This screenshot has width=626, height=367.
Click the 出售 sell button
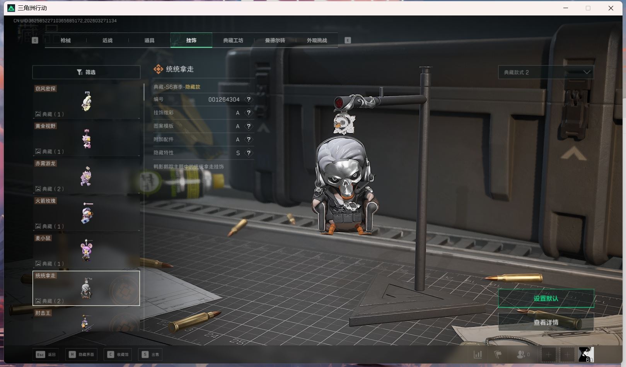pos(150,354)
